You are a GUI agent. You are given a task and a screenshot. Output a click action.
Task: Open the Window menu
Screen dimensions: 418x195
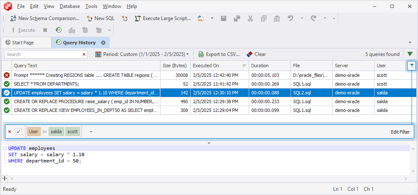coord(112,6)
